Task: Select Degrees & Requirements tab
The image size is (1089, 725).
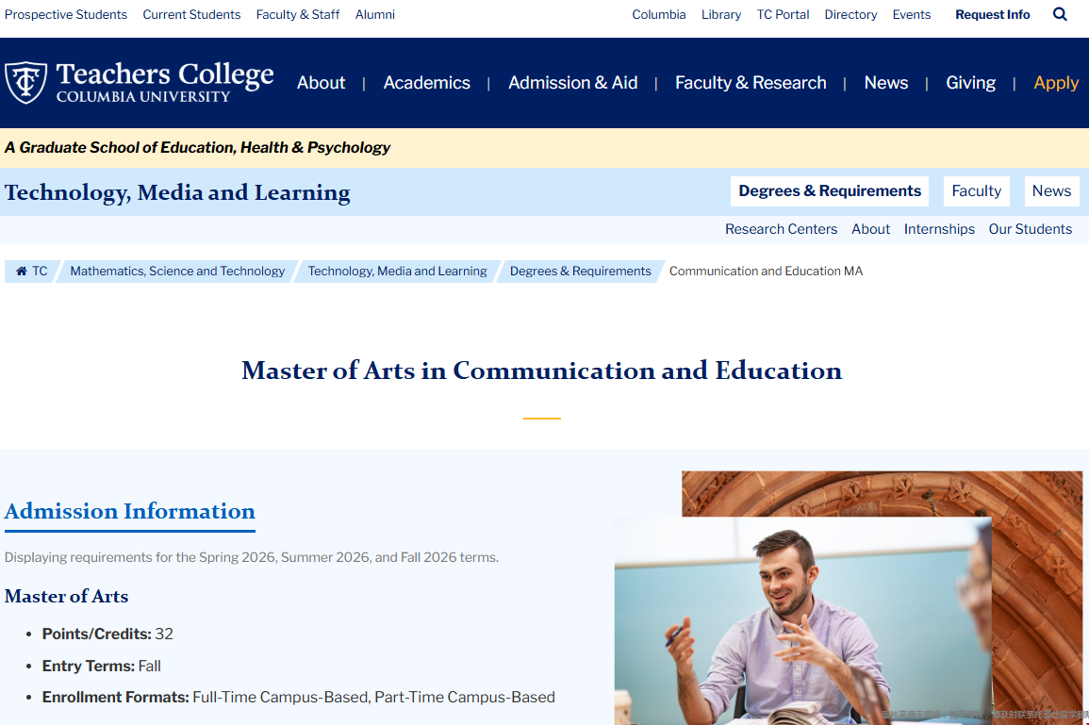Action: [x=829, y=191]
